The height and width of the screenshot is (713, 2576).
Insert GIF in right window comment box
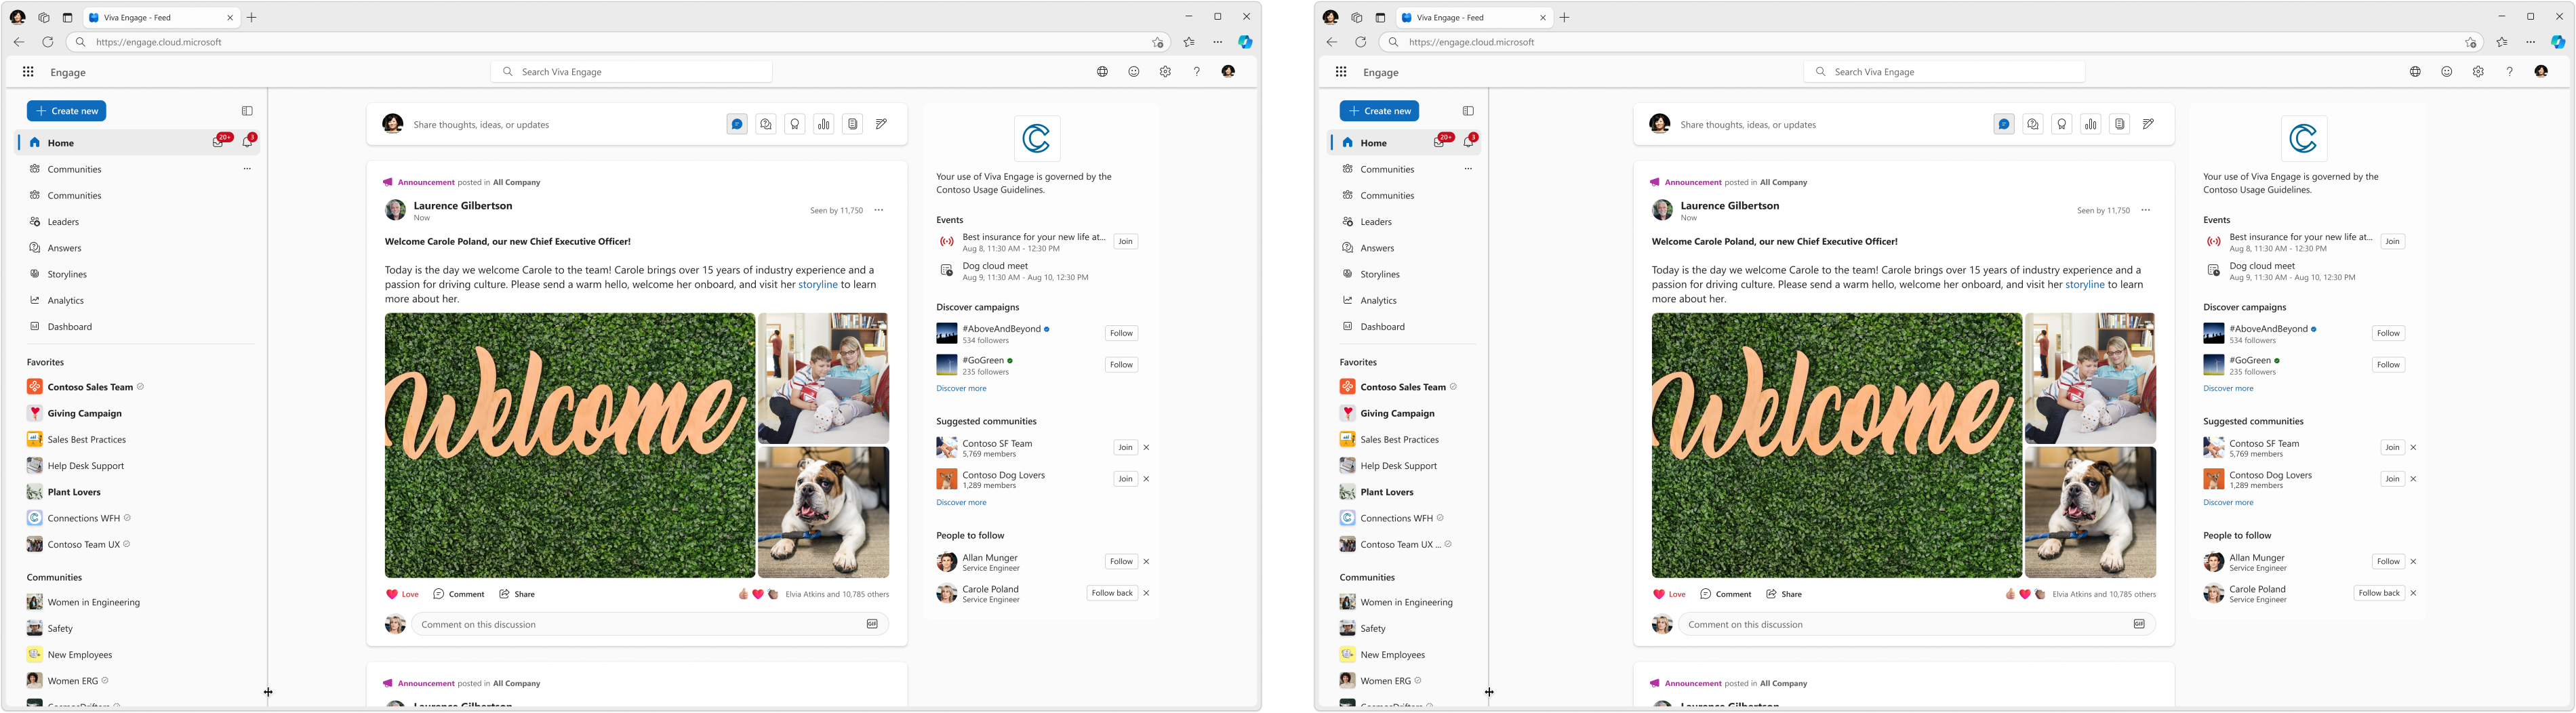[2139, 624]
